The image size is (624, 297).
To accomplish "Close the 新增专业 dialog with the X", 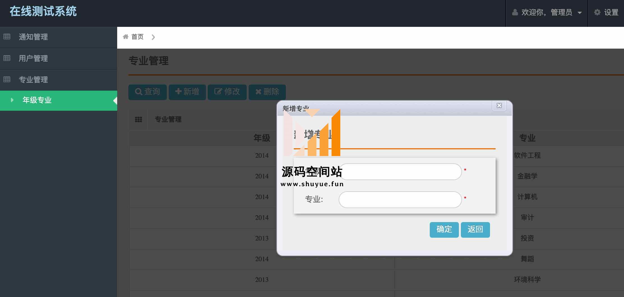I will [x=499, y=105].
